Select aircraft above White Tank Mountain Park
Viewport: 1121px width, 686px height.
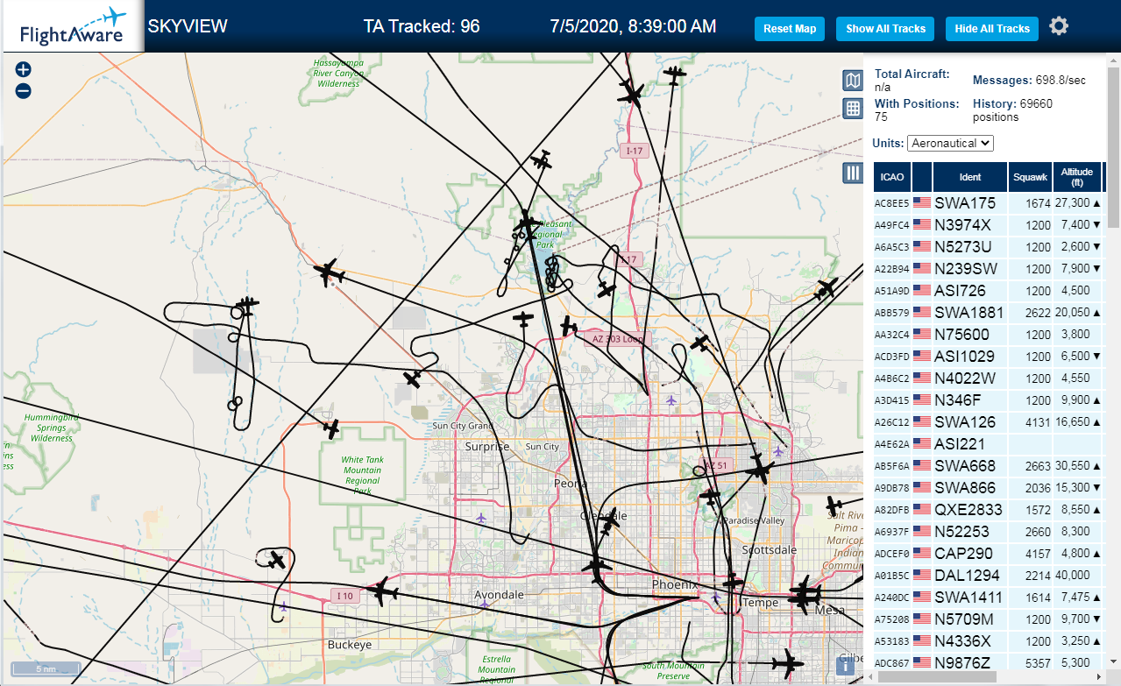coord(330,429)
